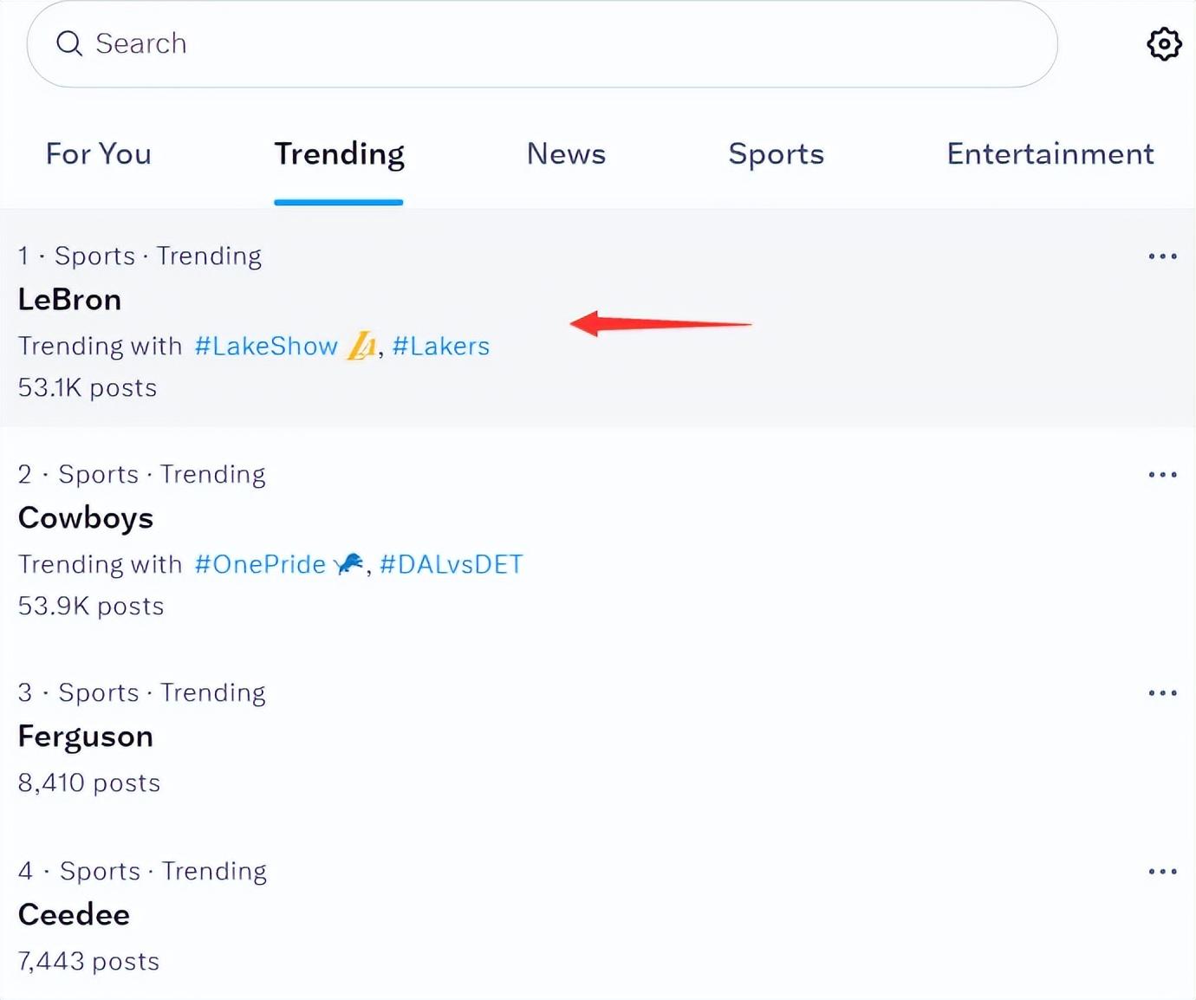1196x1000 pixels.
Task: Click the Lions emoji beside #OnePride
Action: tap(349, 564)
